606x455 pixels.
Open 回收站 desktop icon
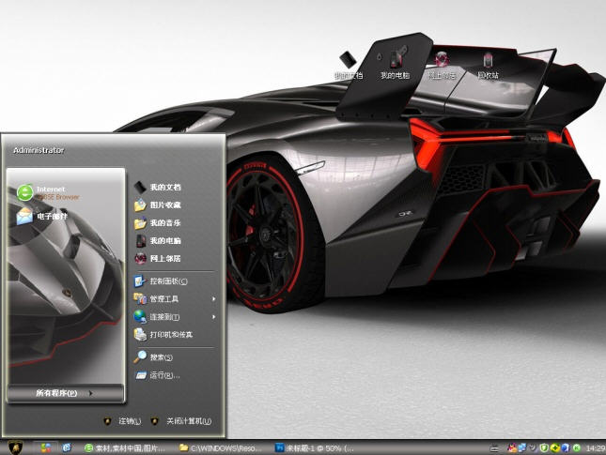[x=488, y=64]
